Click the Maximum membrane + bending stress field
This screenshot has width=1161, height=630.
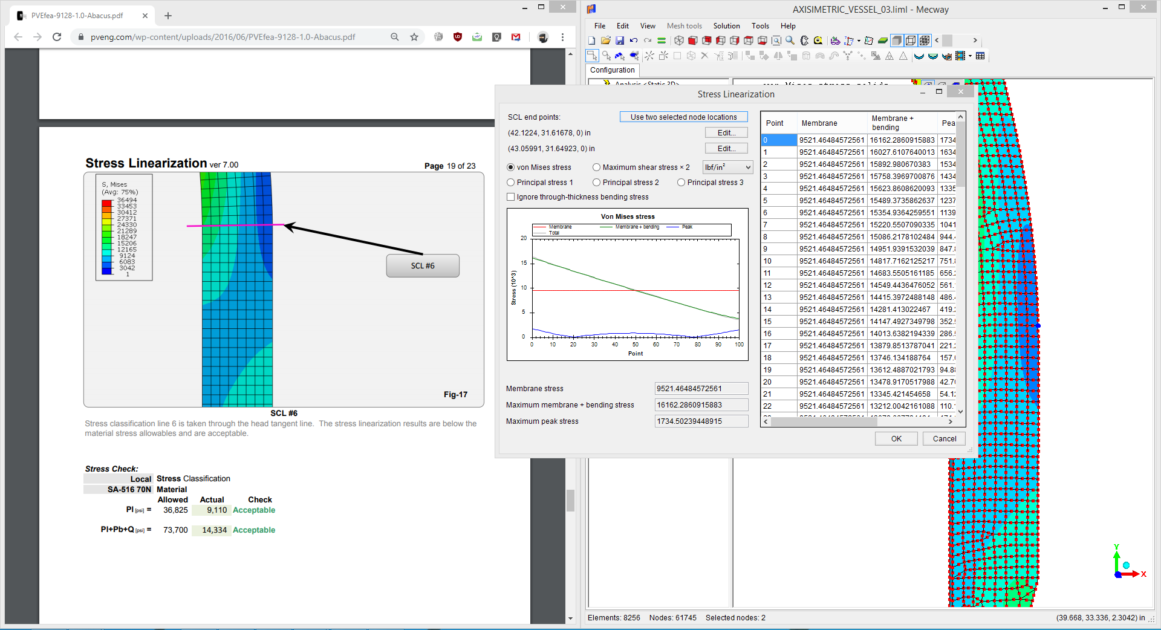coord(701,405)
